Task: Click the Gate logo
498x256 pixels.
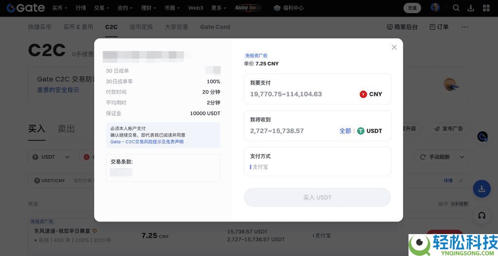Action: (x=26, y=8)
